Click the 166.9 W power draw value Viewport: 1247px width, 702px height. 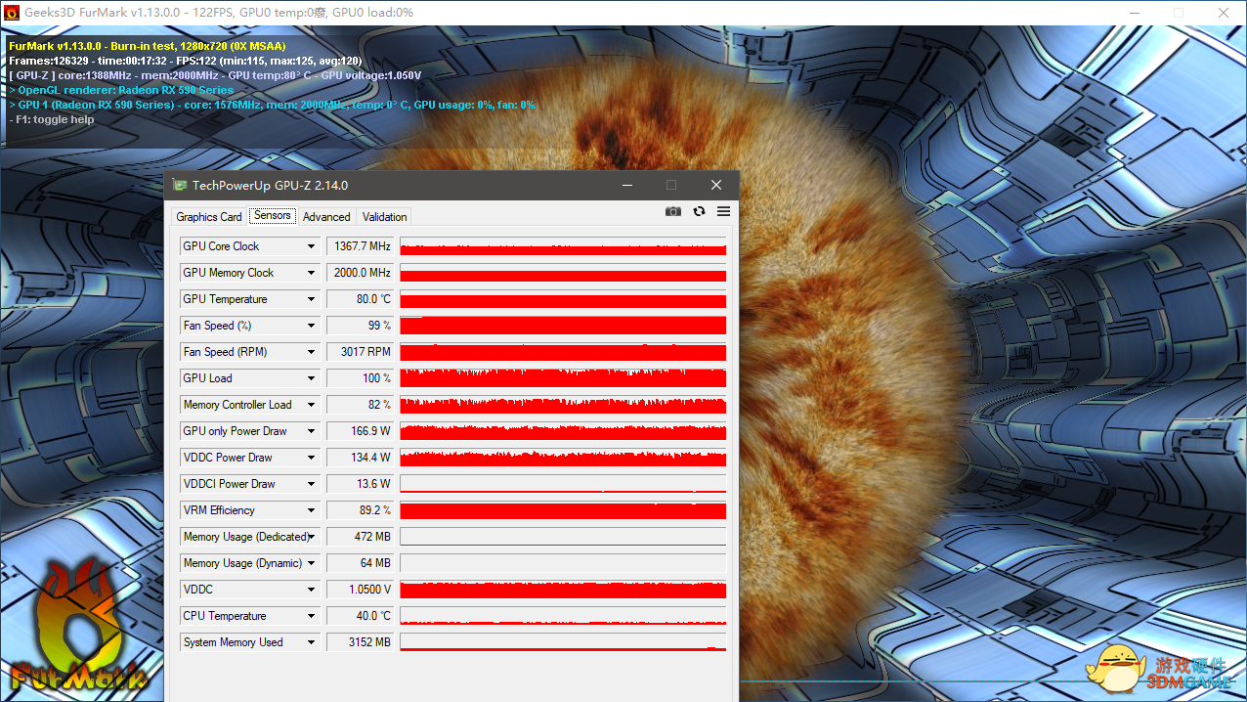360,431
